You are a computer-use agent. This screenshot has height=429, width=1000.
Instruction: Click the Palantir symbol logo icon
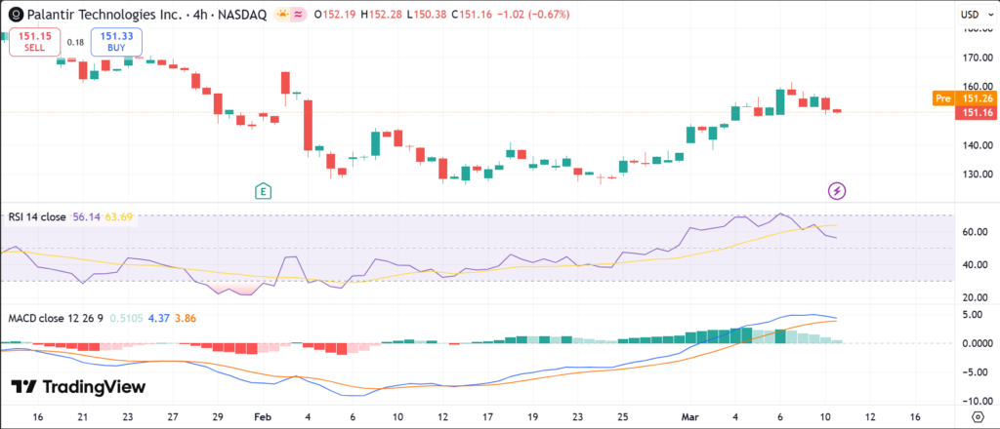(x=14, y=15)
